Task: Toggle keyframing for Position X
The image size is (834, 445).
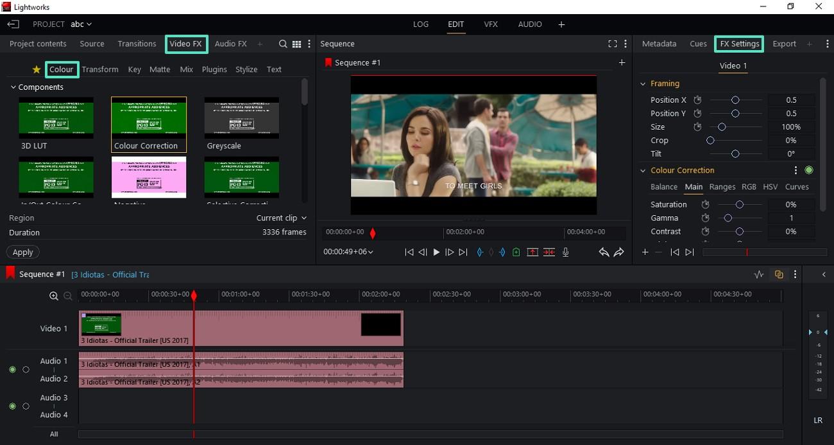Action: pyautogui.click(x=698, y=100)
